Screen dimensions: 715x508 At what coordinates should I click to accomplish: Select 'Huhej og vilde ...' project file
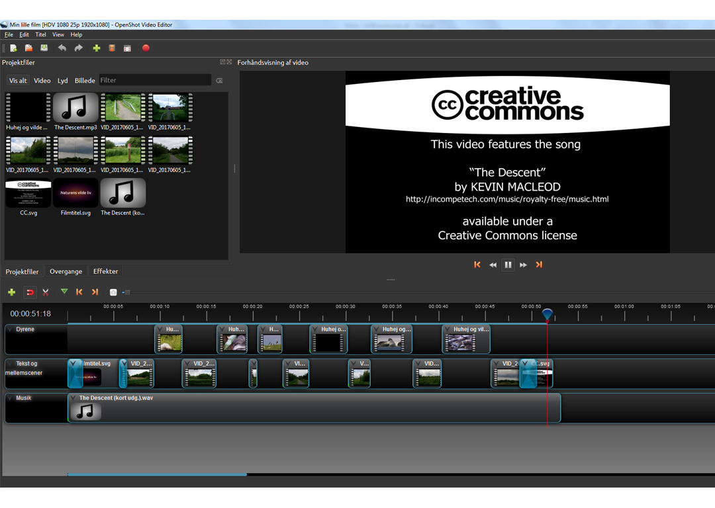pos(27,112)
